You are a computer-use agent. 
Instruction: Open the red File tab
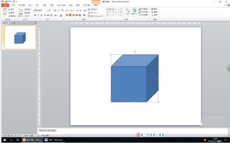[x=5, y=5]
